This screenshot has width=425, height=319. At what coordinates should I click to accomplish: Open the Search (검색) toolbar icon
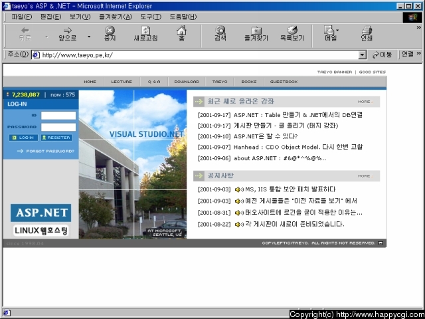pyautogui.click(x=220, y=30)
